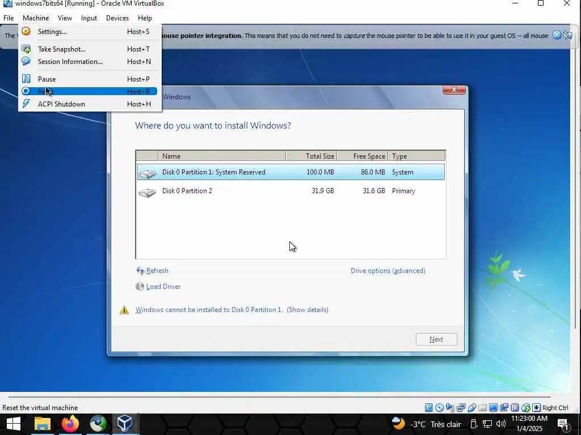Viewport: 581px width, 435px height.
Task: Click the Take Snapshot camera icon
Action: click(26, 49)
